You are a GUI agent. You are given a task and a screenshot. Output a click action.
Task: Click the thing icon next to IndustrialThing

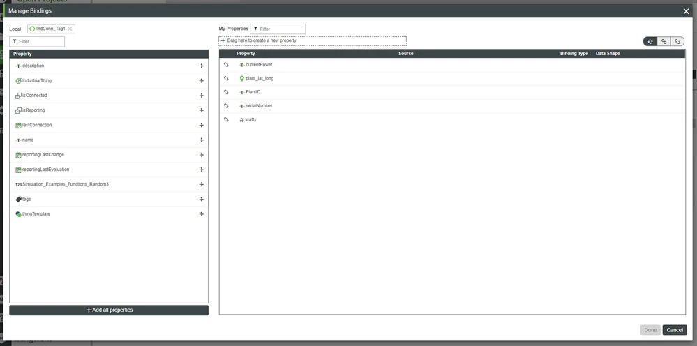click(18, 81)
